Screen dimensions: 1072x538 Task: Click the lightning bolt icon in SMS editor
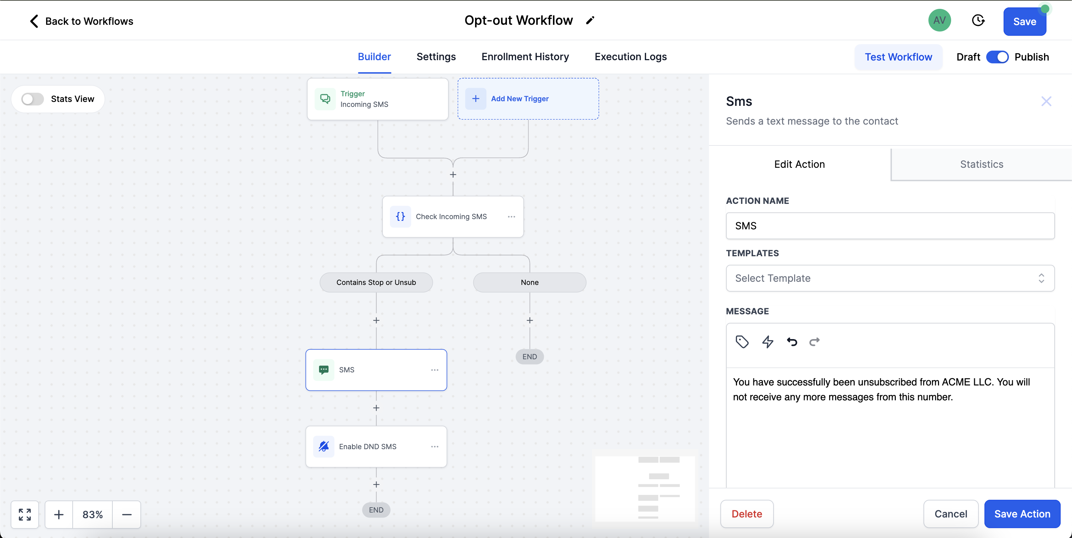click(767, 342)
